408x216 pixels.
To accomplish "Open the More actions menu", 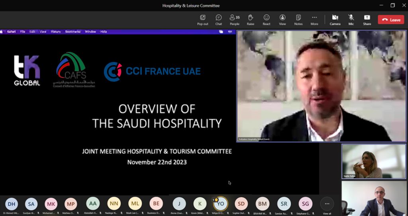I will [314, 20].
